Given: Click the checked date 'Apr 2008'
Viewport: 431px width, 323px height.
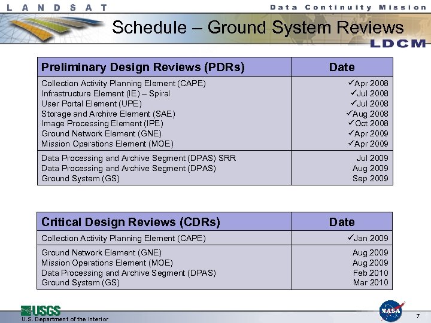Looking at the screenshot, I should 368,83.
